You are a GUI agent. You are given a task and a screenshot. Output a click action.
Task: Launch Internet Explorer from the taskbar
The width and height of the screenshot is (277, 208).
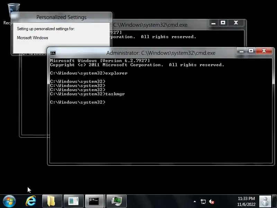coord(31,201)
